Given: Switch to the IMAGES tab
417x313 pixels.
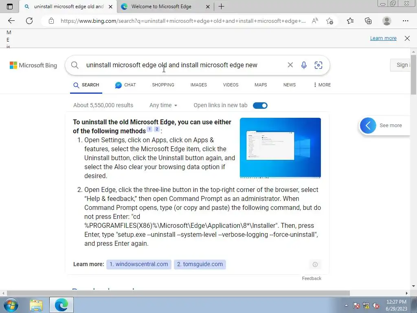Looking at the screenshot, I should click(x=199, y=85).
